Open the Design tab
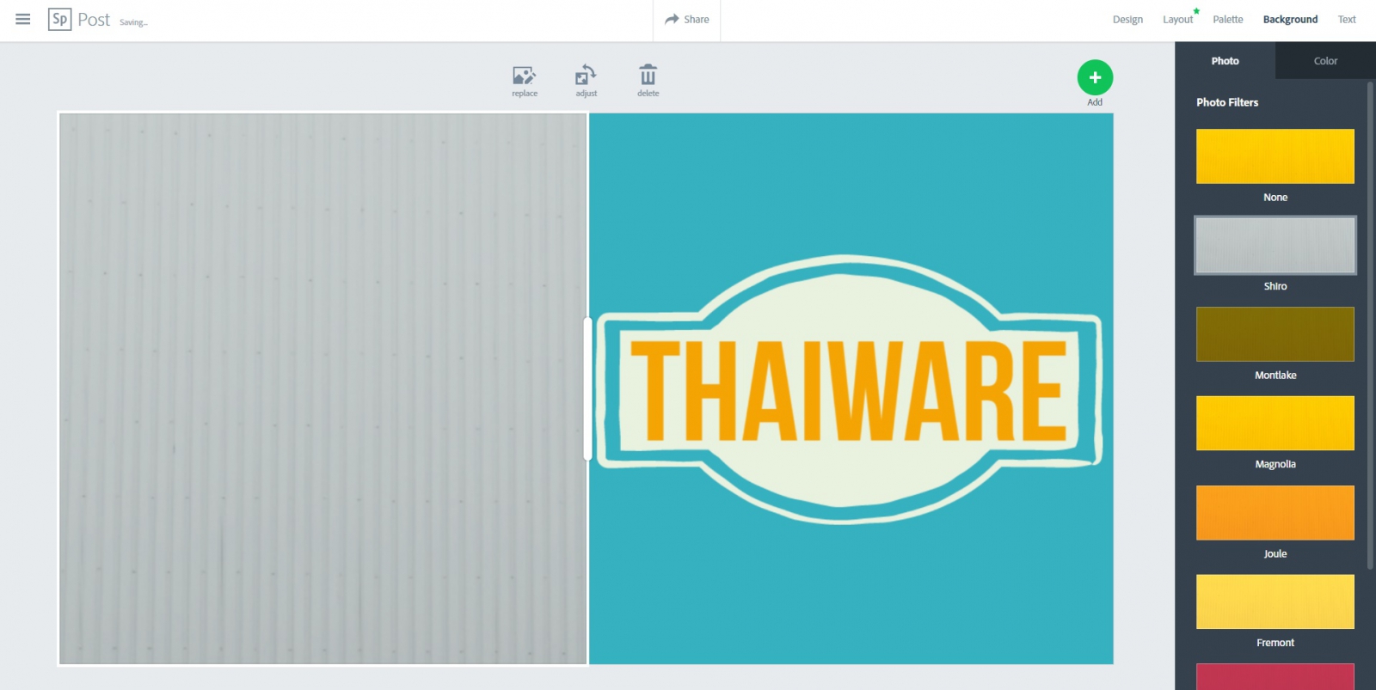Viewport: 1376px width, 690px height. [1127, 20]
